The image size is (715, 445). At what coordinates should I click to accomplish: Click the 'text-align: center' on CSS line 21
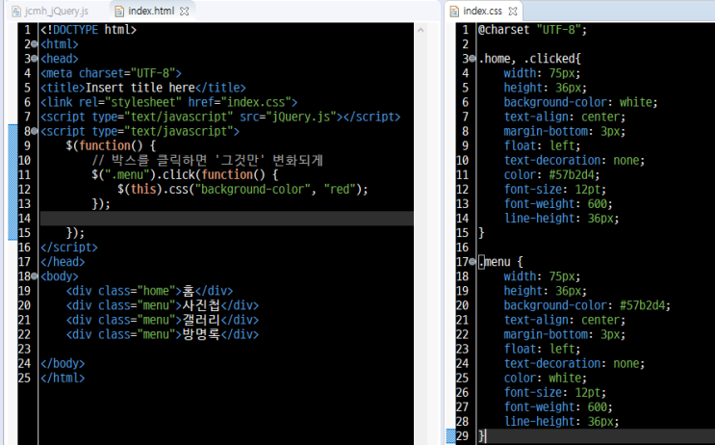tap(565, 320)
